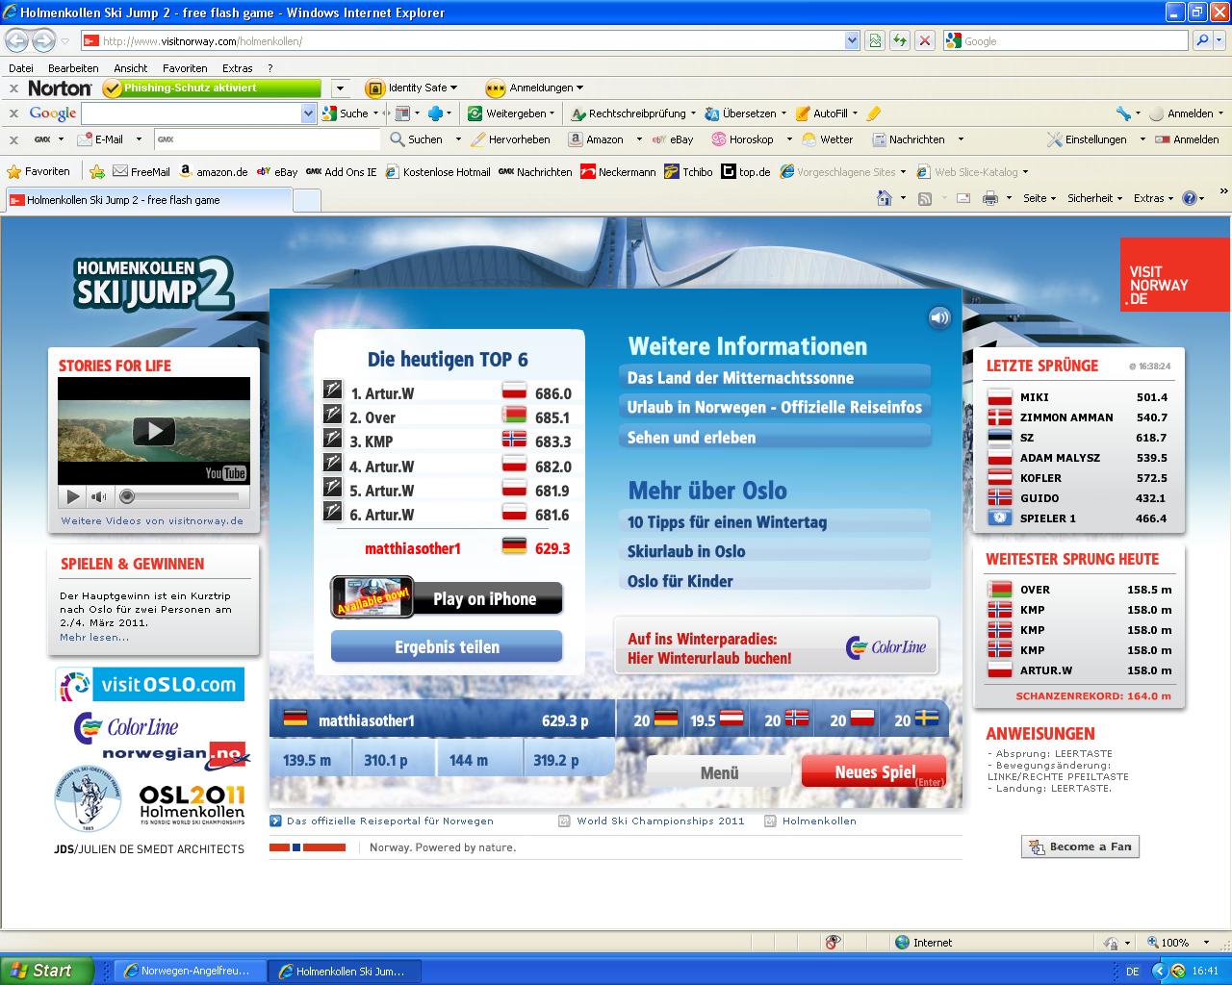The height and width of the screenshot is (985, 1232).
Task: Select the Holmenkollen Ski Jump 2 tab
Action: 147,200
